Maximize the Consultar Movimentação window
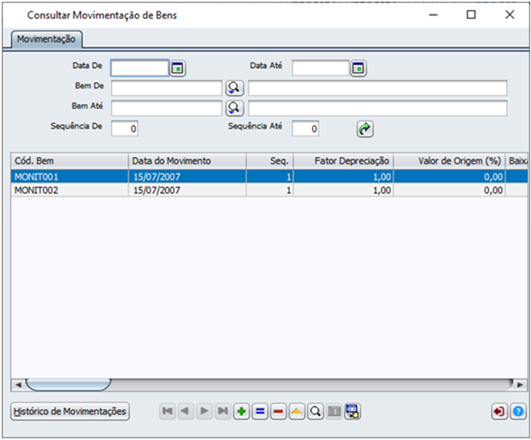531x440 pixels. tap(471, 14)
